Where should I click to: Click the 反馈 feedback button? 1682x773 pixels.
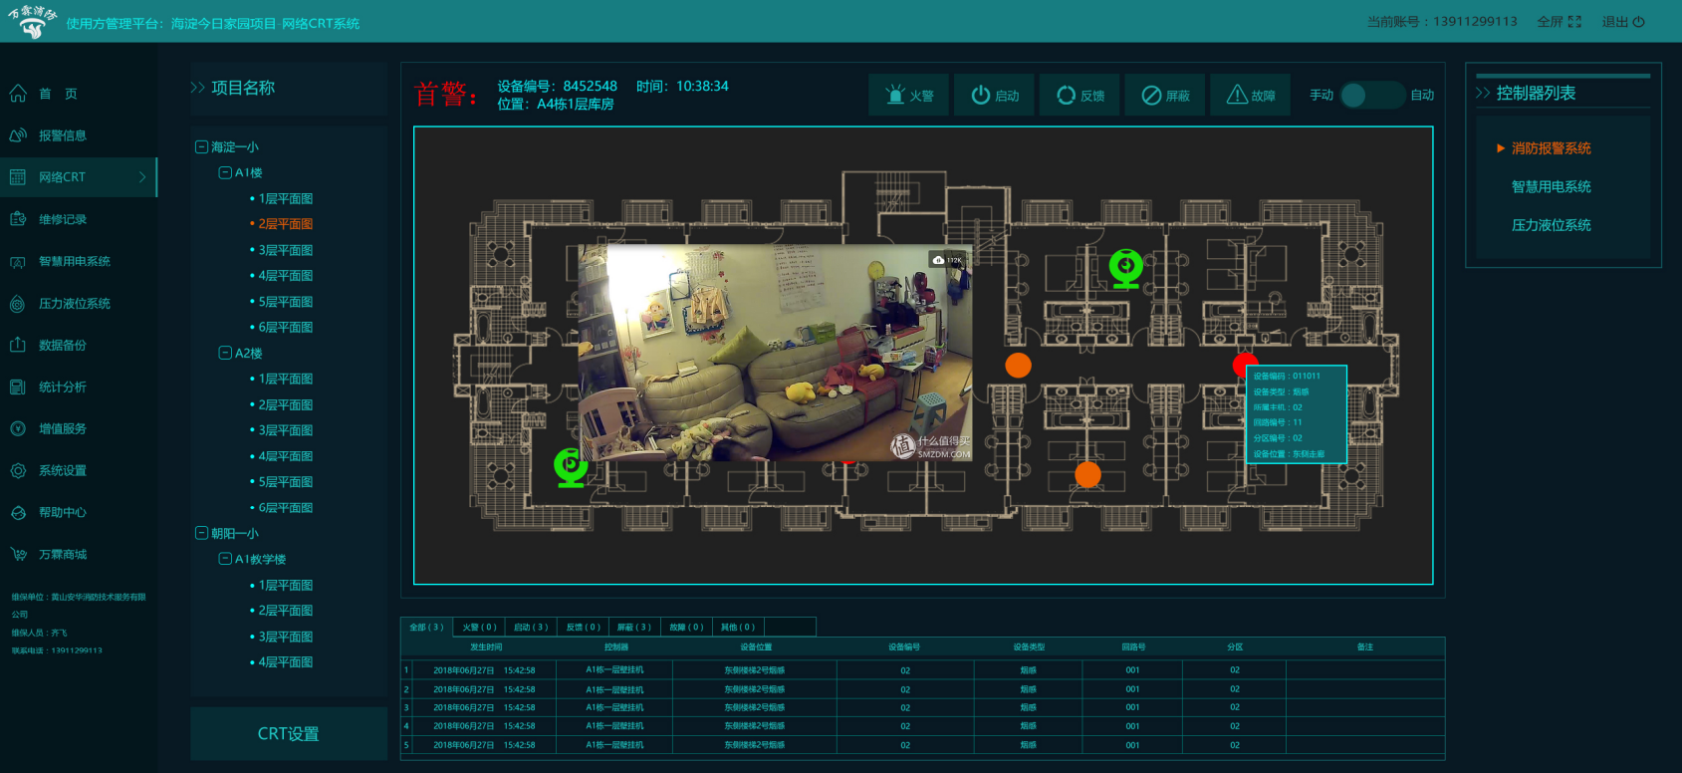(1080, 95)
